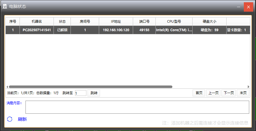Click the 刷新 link text
Screen dimensions: 256x131
point(22,119)
